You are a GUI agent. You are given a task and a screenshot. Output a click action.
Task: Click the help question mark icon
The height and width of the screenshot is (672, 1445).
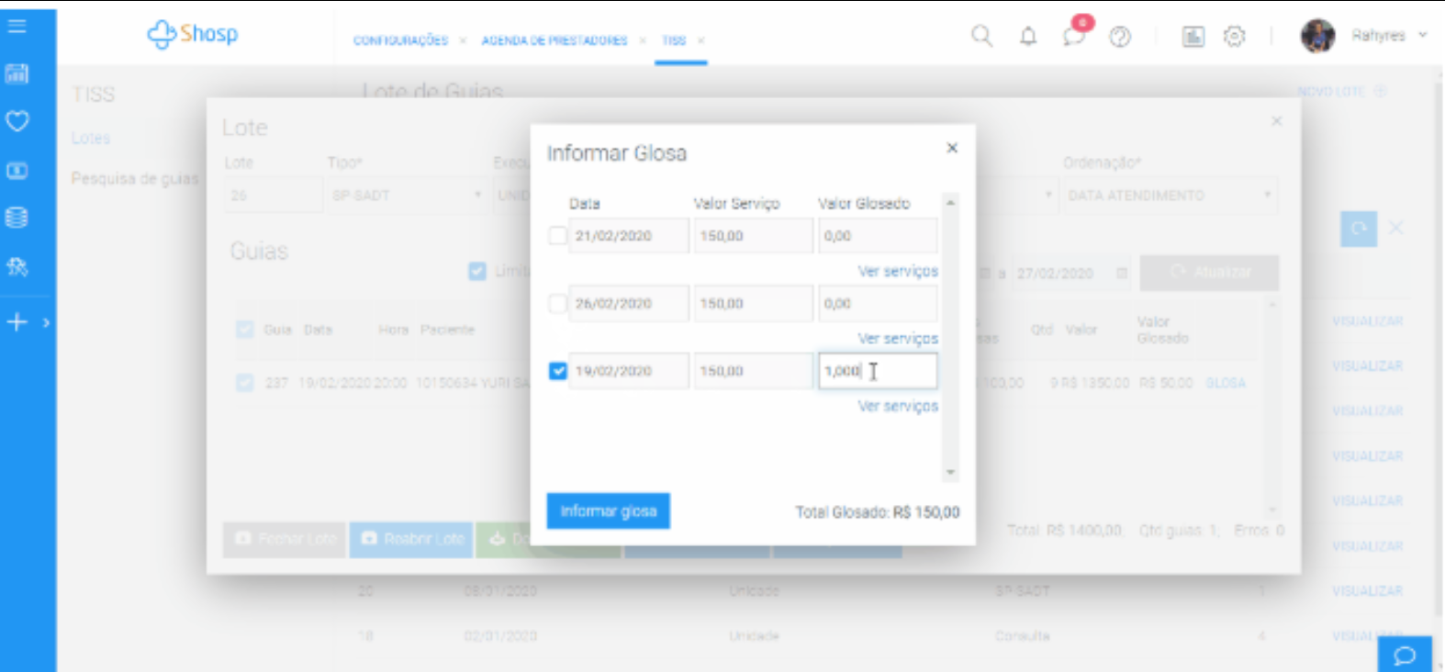tap(1120, 37)
